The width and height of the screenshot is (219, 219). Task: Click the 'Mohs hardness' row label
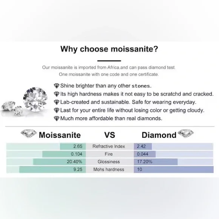(x=109, y=170)
